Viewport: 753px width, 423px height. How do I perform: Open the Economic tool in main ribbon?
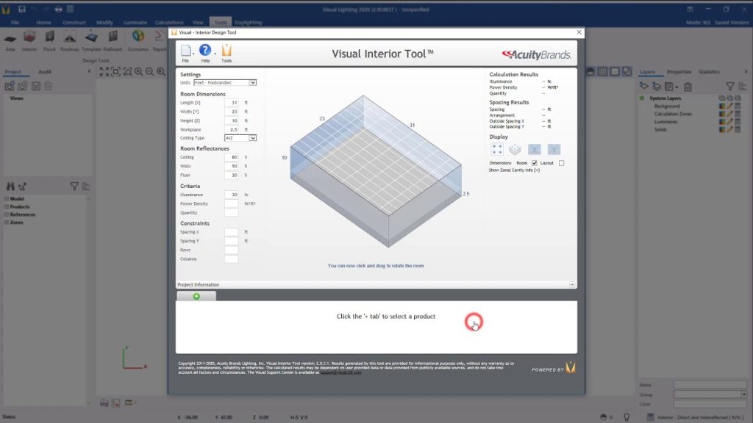(x=138, y=40)
